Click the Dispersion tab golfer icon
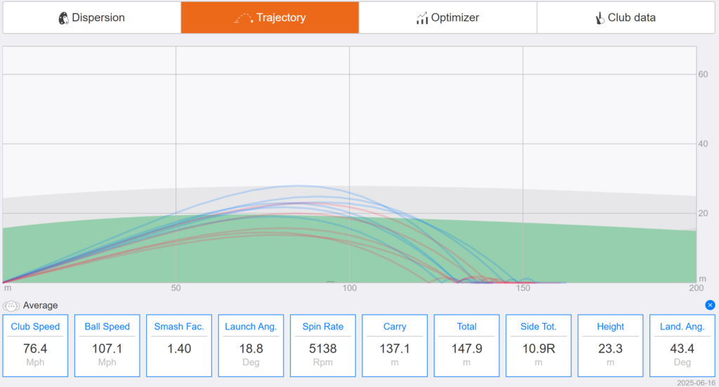 tap(63, 18)
